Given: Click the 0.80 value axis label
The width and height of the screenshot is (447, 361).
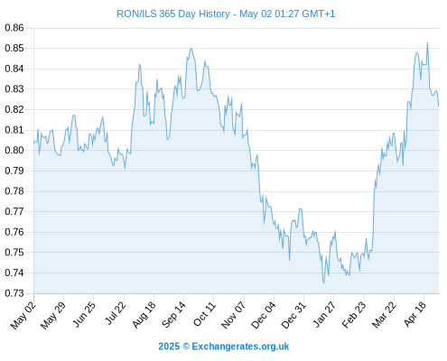Looking at the screenshot, I should tap(14, 150).
